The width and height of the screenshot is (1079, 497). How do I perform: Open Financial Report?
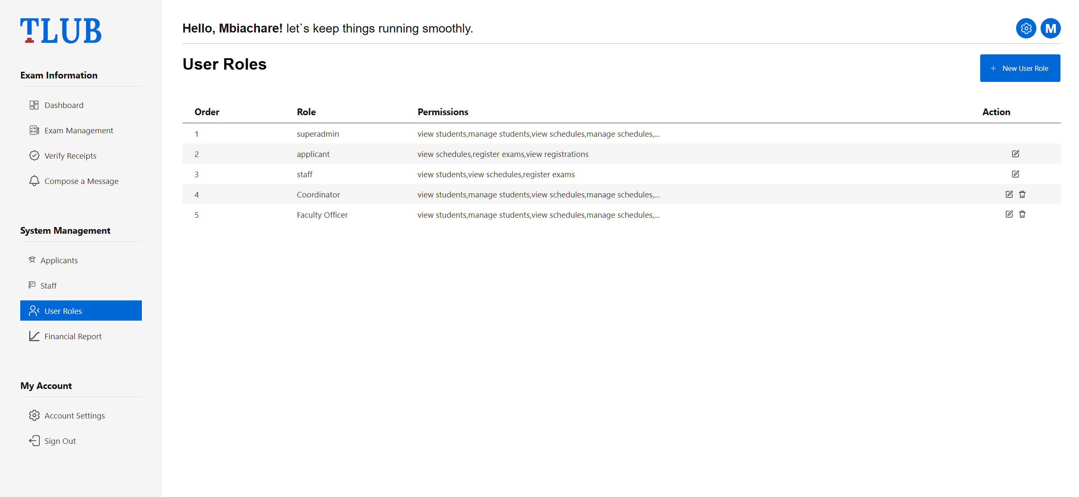[x=81, y=336]
